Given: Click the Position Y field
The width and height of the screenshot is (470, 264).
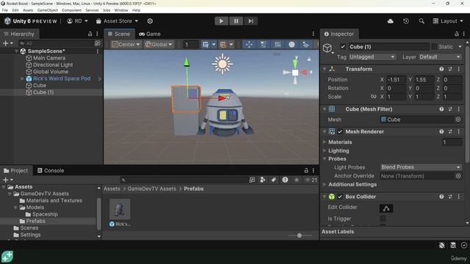Looking at the screenshot, I should coord(424,80).
